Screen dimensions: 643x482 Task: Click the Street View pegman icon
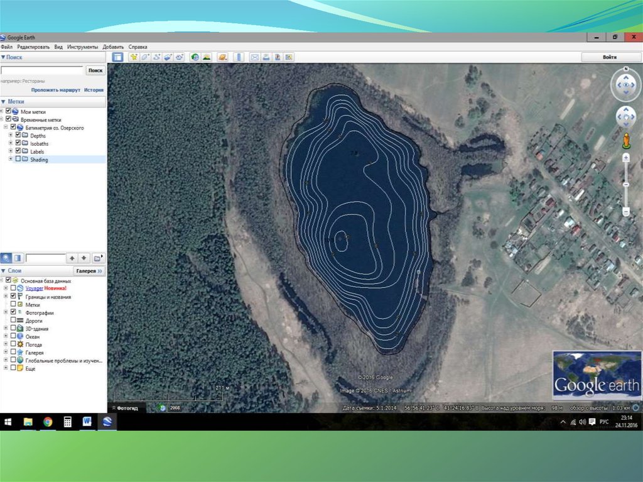coord(626,140)
